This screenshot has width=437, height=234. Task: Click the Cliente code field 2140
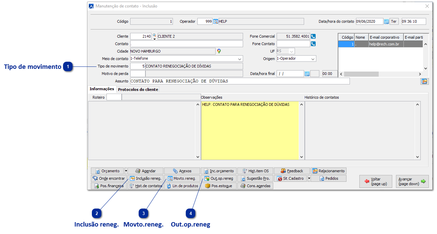tap(141, 36)
